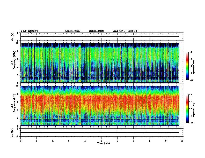205x158 pixels.
Task: Click the "-10" label on ch.2 color bar
Action: tap(191, 123)
